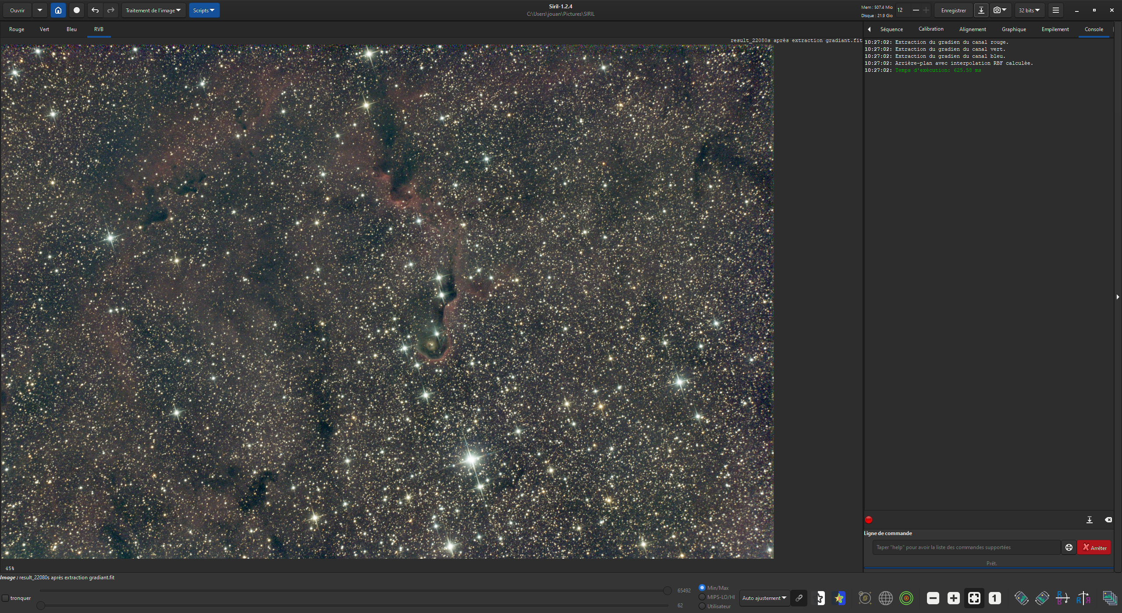The width and height of the screenshot is (1122, 613).
Task: Toggle the channel link chain icon
Action: tap(799, 598)
